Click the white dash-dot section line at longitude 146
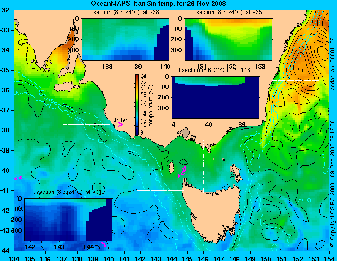Image resolution: width=337 pixels, height=261 pixels. tap(203, 166)
